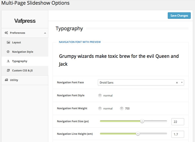The image size is (195, 142).
Task: Select normal Navigation Font Weight radio
Action: 100,109
